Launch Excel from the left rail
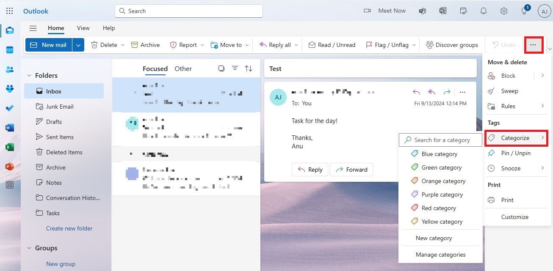The width and height of the screenshot is (553, 271). click(10, 147)
